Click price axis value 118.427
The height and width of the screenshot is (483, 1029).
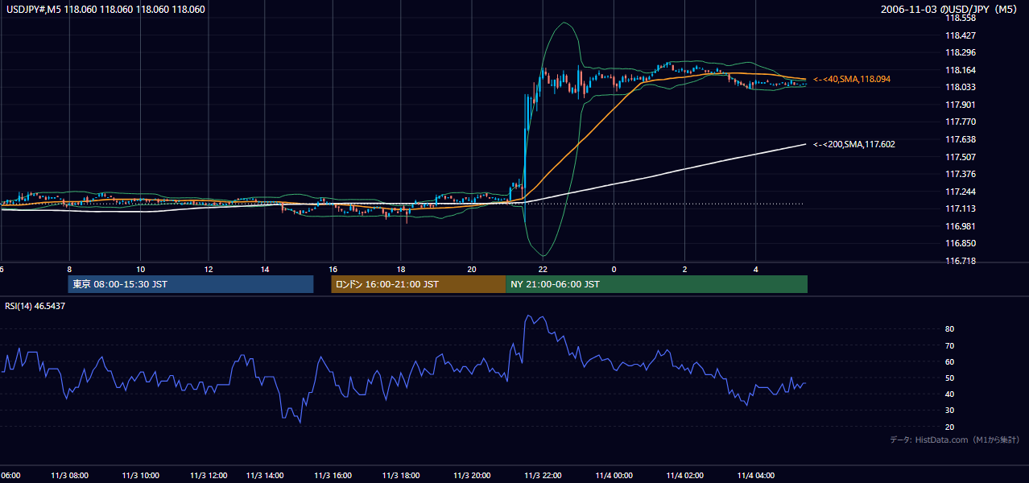pos(961,35)
